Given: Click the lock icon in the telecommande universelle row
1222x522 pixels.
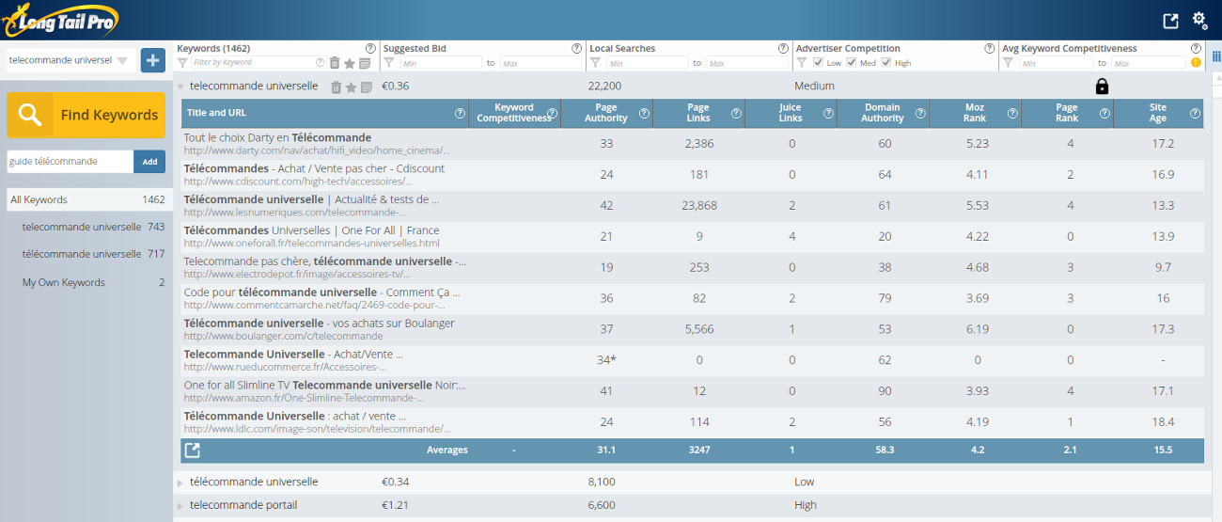Looking at the screenshot, I should coord(1102,87).
